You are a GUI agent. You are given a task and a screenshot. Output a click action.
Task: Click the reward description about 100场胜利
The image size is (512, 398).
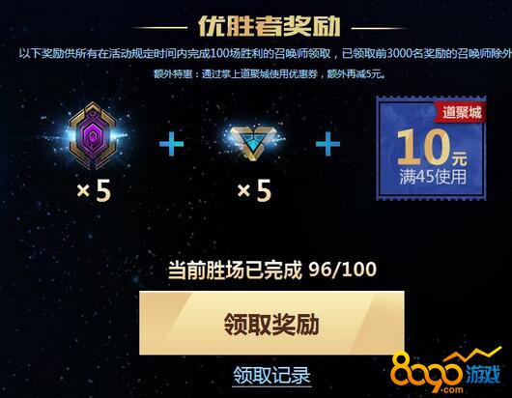[265, 53]
